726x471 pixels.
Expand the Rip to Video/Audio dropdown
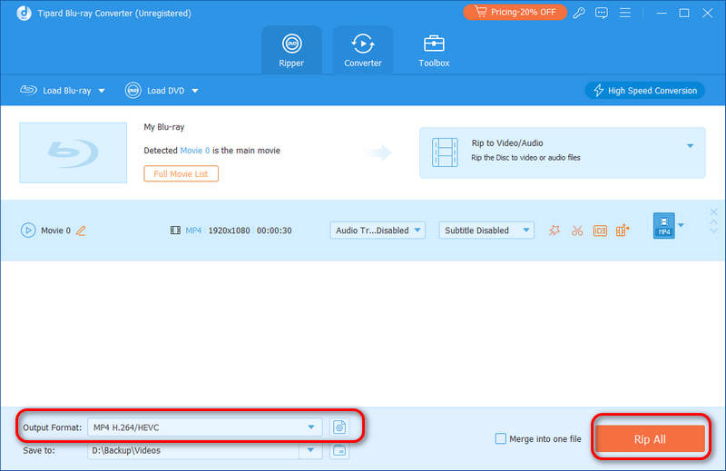(690, 146)
